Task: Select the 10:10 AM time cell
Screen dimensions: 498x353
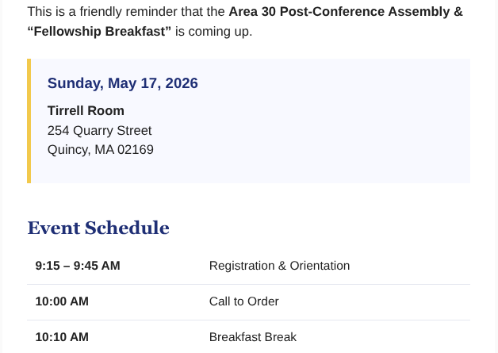Action: pyautogui.click(x=62, y=337)
